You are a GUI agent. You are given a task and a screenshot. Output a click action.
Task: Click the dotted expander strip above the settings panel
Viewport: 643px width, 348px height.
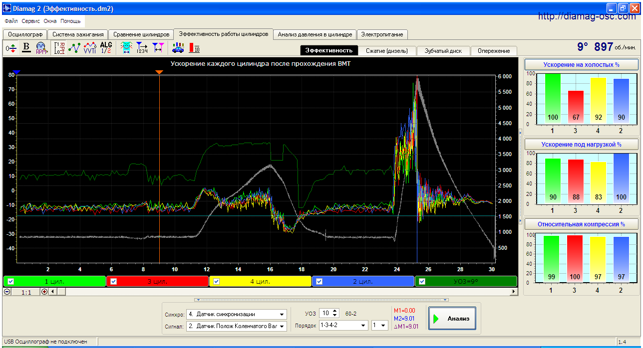click(x=321, y=300)
